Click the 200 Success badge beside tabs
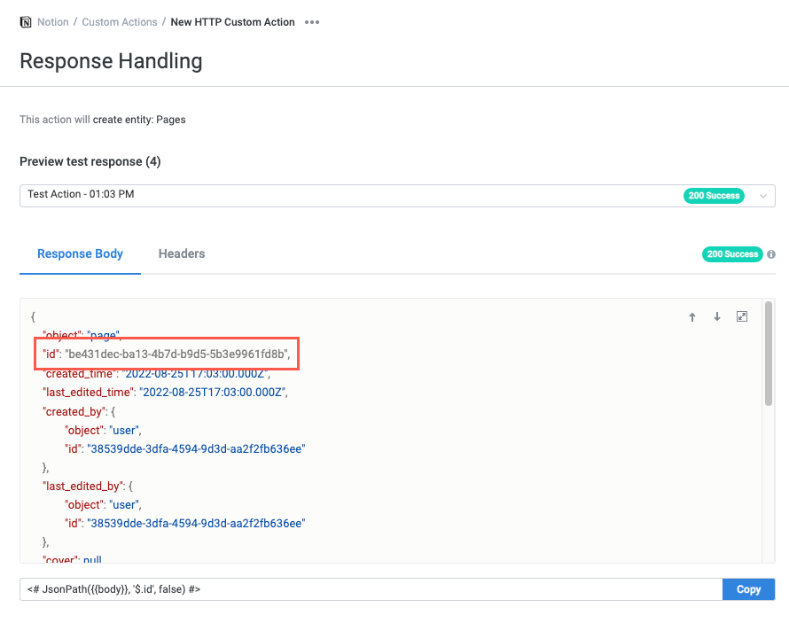Image resolution: width=789 pixels, height=623 pixels. 732,254
